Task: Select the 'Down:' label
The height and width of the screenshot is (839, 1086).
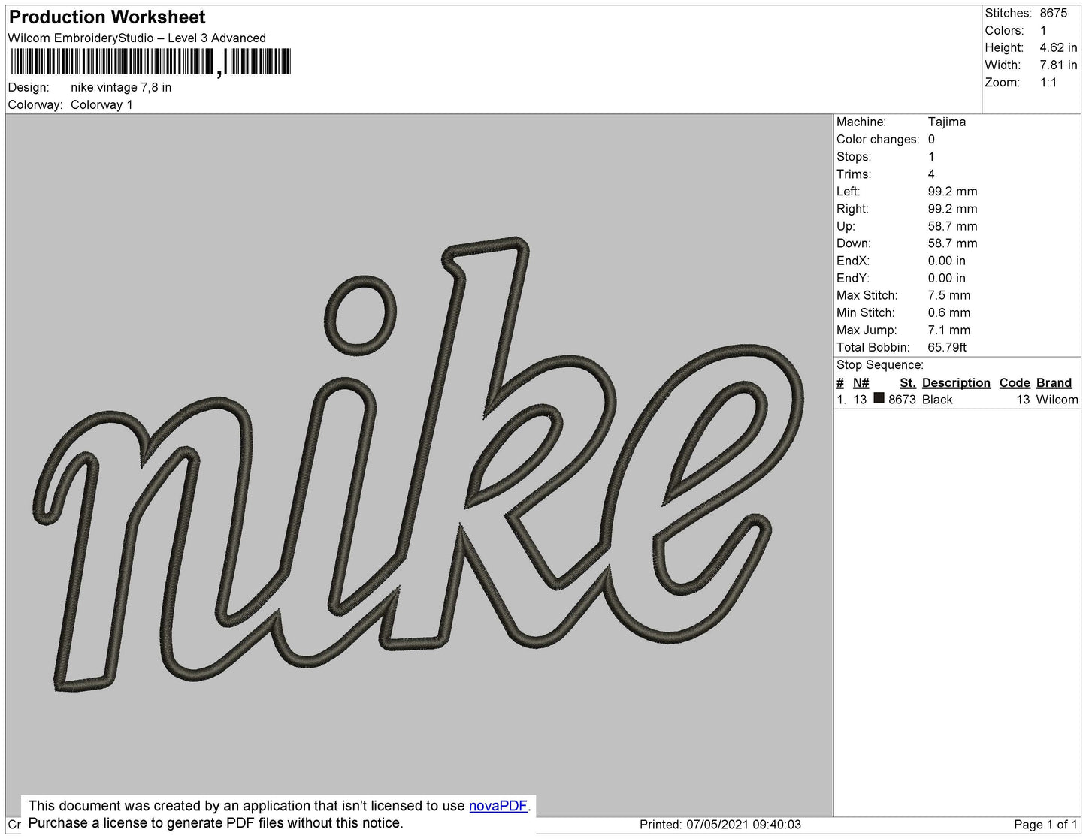Action: click(854, 243)
